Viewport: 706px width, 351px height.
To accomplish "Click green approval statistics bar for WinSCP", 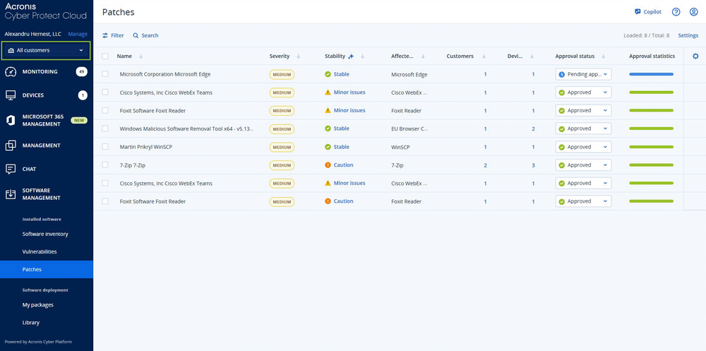I will 651,147.
